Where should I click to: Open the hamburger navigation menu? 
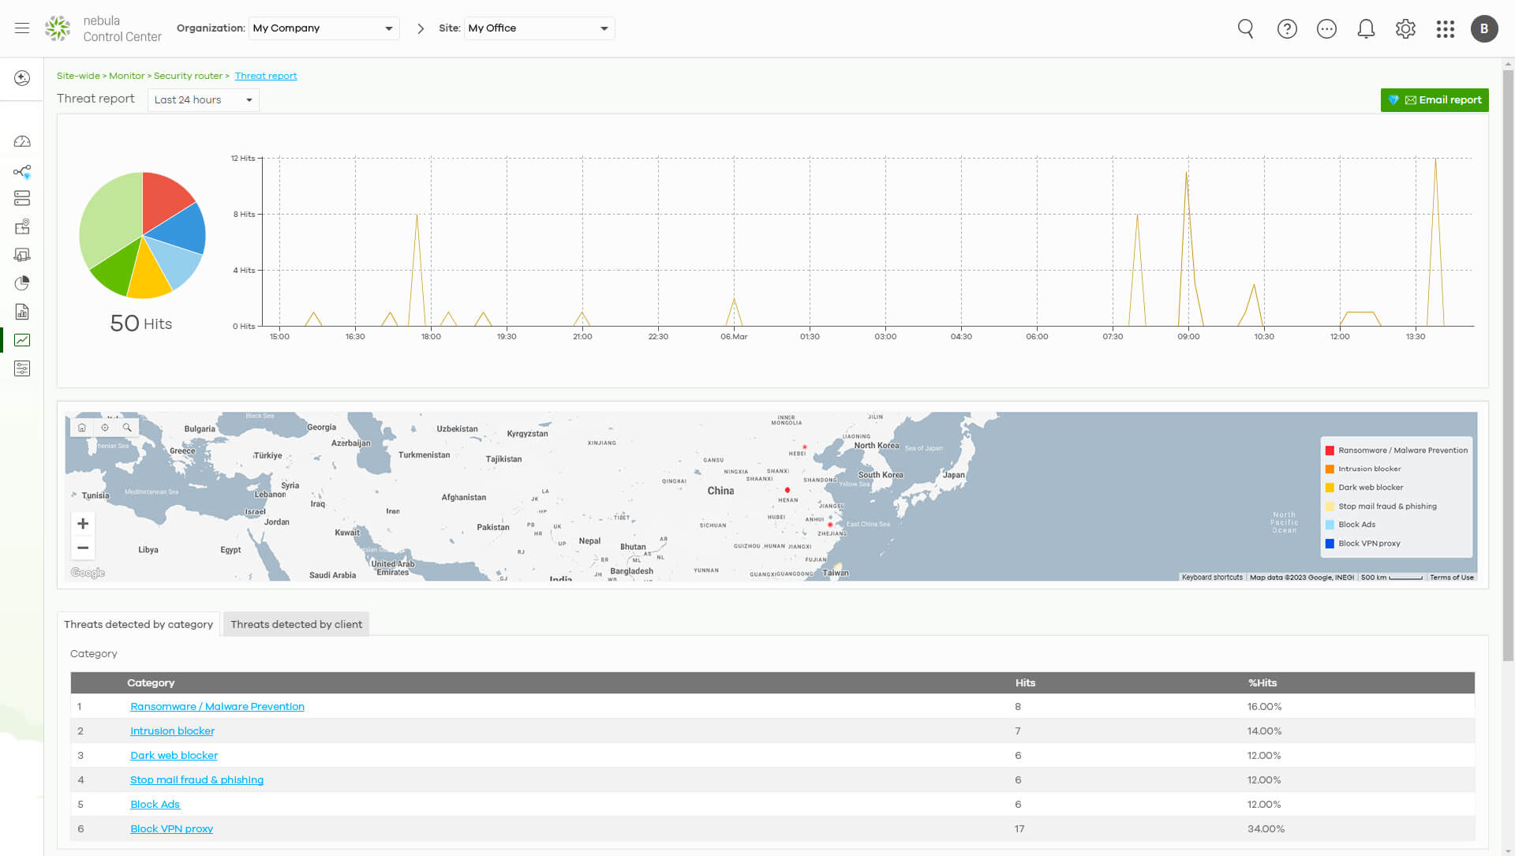(x=22, y=28)
